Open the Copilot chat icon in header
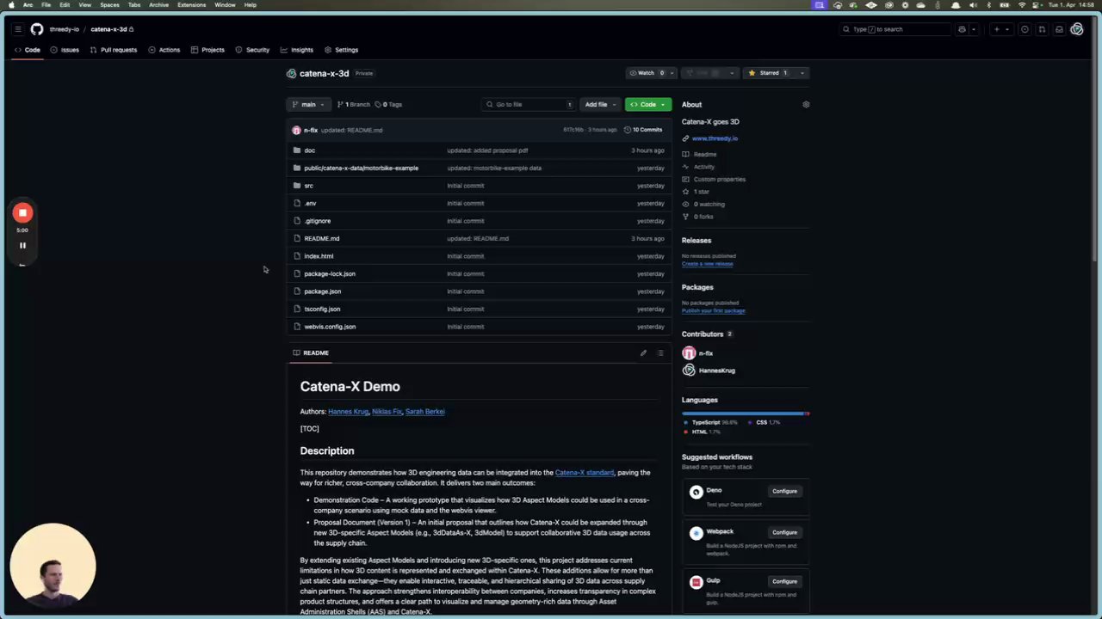Image resolution: width=1102 pixels, height=619 pixels. (962, 29)
